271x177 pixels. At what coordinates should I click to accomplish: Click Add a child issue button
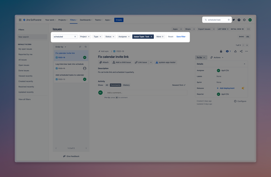tap(122, 62)
